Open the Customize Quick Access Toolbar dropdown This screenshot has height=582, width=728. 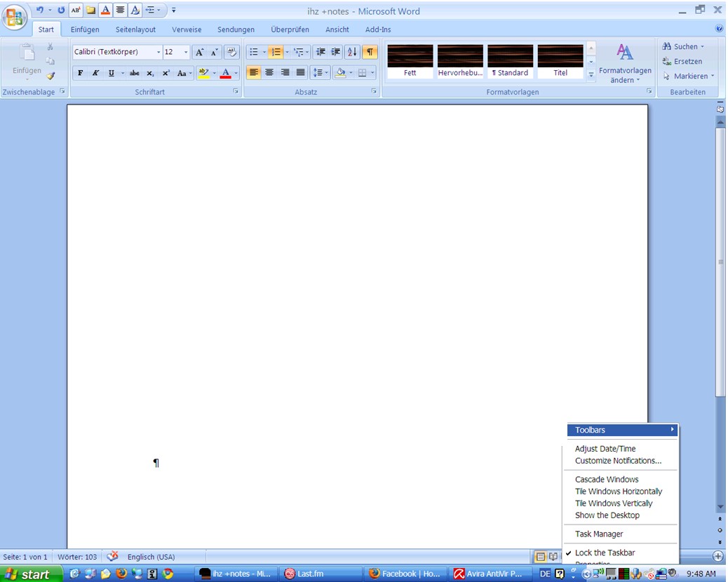174,10
